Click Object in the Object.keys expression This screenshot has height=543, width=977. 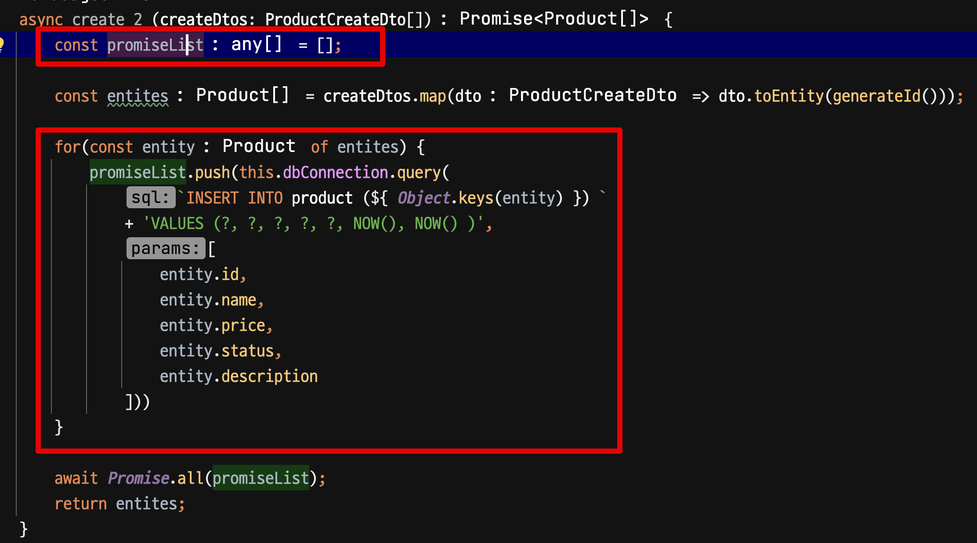coord(423,198)
